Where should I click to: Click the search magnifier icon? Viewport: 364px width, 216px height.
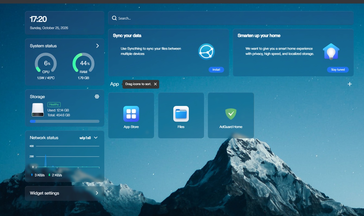(114, 18)
